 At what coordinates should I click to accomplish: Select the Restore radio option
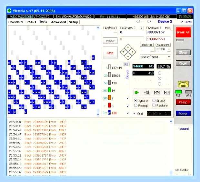(154, 106)
